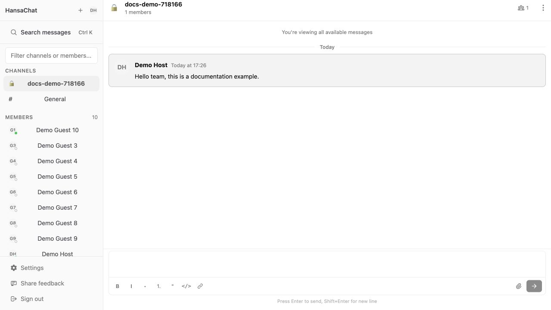The height and width of the screenshot is (310, 551).
Task: Open the DH profile avatar menu
Action: pos(93,10)
